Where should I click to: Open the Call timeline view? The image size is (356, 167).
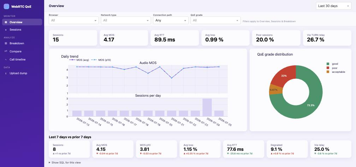22,60
